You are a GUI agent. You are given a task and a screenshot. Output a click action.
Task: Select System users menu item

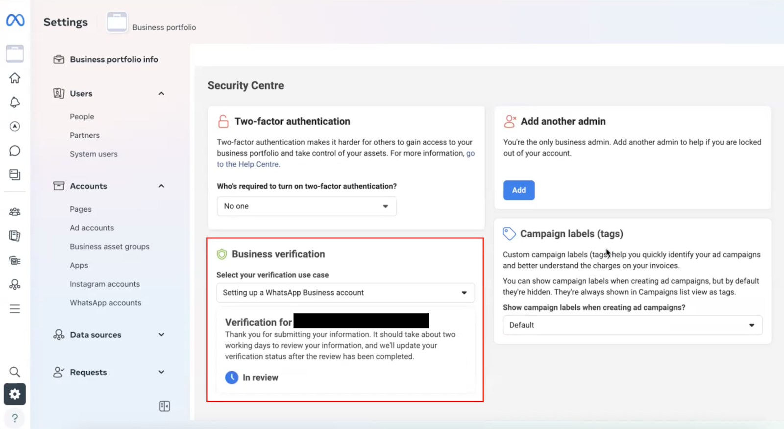tap(94, 154)
